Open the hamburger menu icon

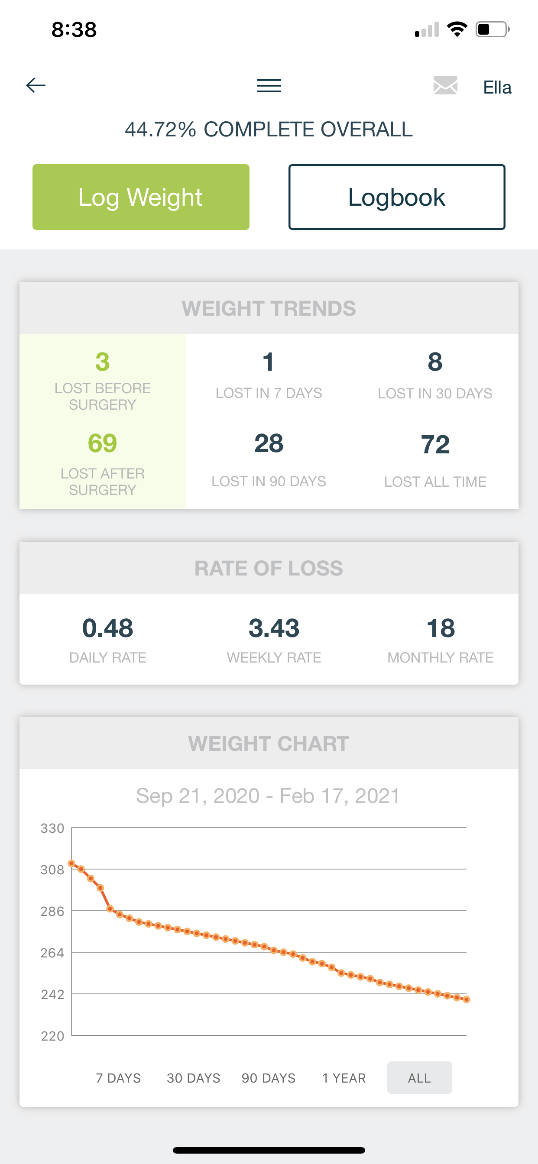[x=269, y=85]
